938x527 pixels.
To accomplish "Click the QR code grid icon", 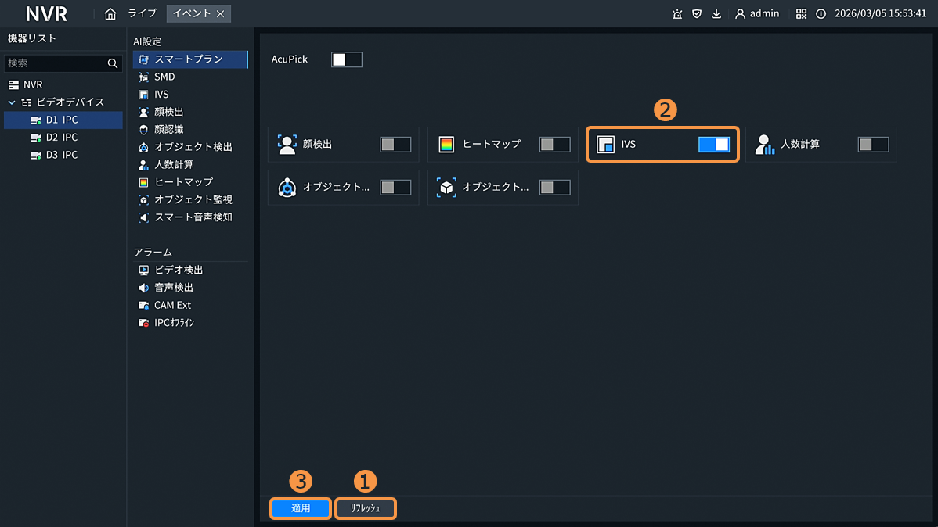I will (x=801, y=14).
